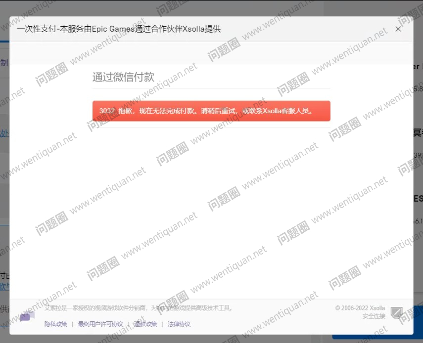Open the 最终用户许可协议 link

(100, 324)
